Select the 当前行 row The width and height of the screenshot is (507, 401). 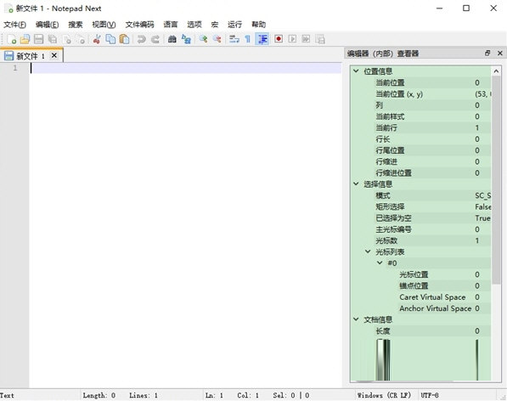pos(421,127)
